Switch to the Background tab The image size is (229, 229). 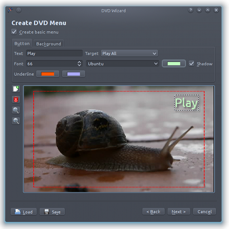pos(49,44)
